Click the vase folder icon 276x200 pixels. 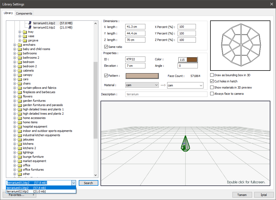point(25,36)
